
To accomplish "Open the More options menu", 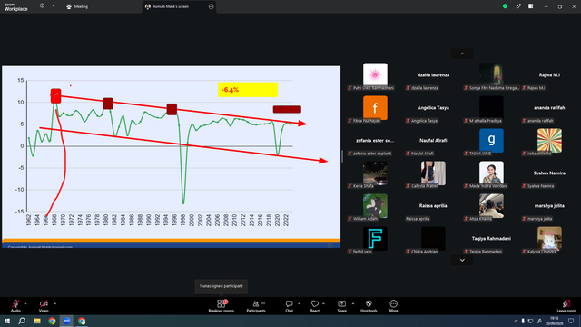I will click(393, 306).
